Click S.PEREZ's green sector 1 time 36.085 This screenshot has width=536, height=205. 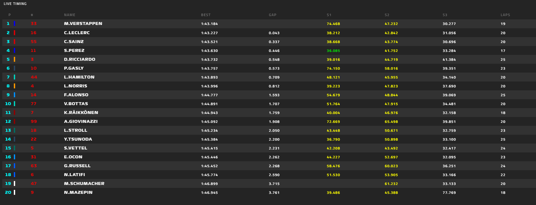[x=333, y=51]
